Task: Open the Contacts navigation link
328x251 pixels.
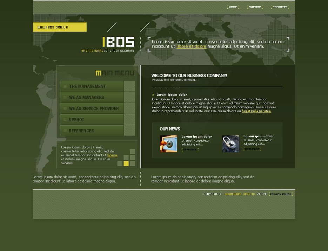Action: pos(280,7)
